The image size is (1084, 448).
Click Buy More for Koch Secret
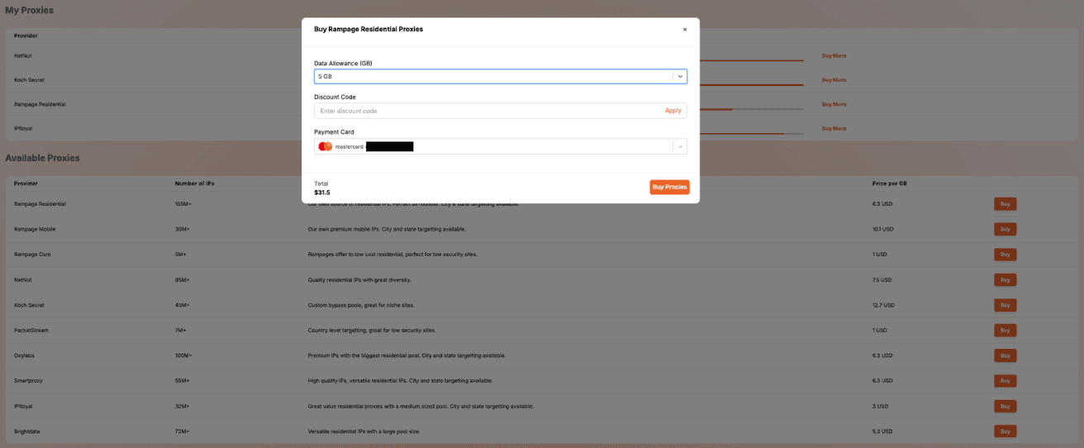[834, 80]
